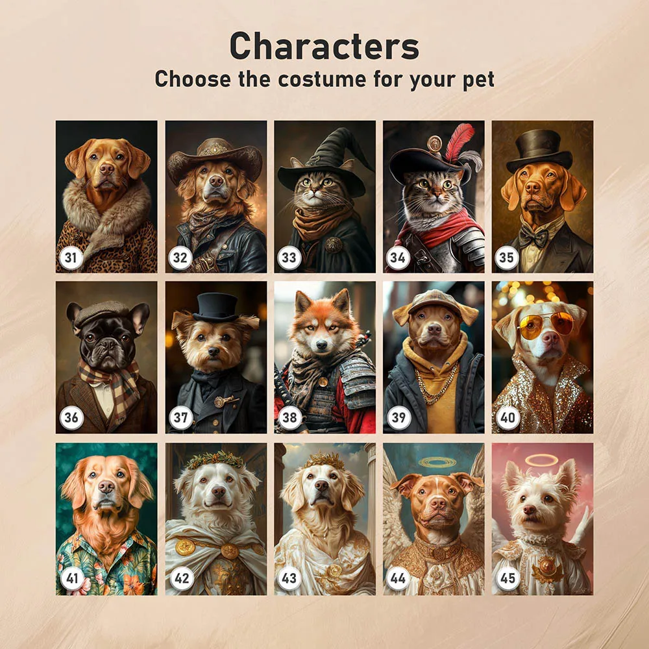Choose the number 38 badge
This screenshot has width=649, height=649.
tap(289, 417)
